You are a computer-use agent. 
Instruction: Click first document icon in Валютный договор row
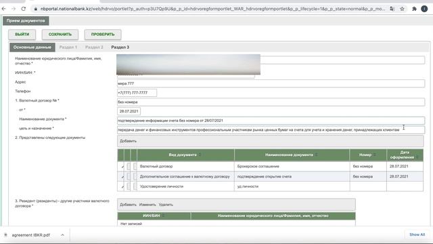(x=129, y=166)
